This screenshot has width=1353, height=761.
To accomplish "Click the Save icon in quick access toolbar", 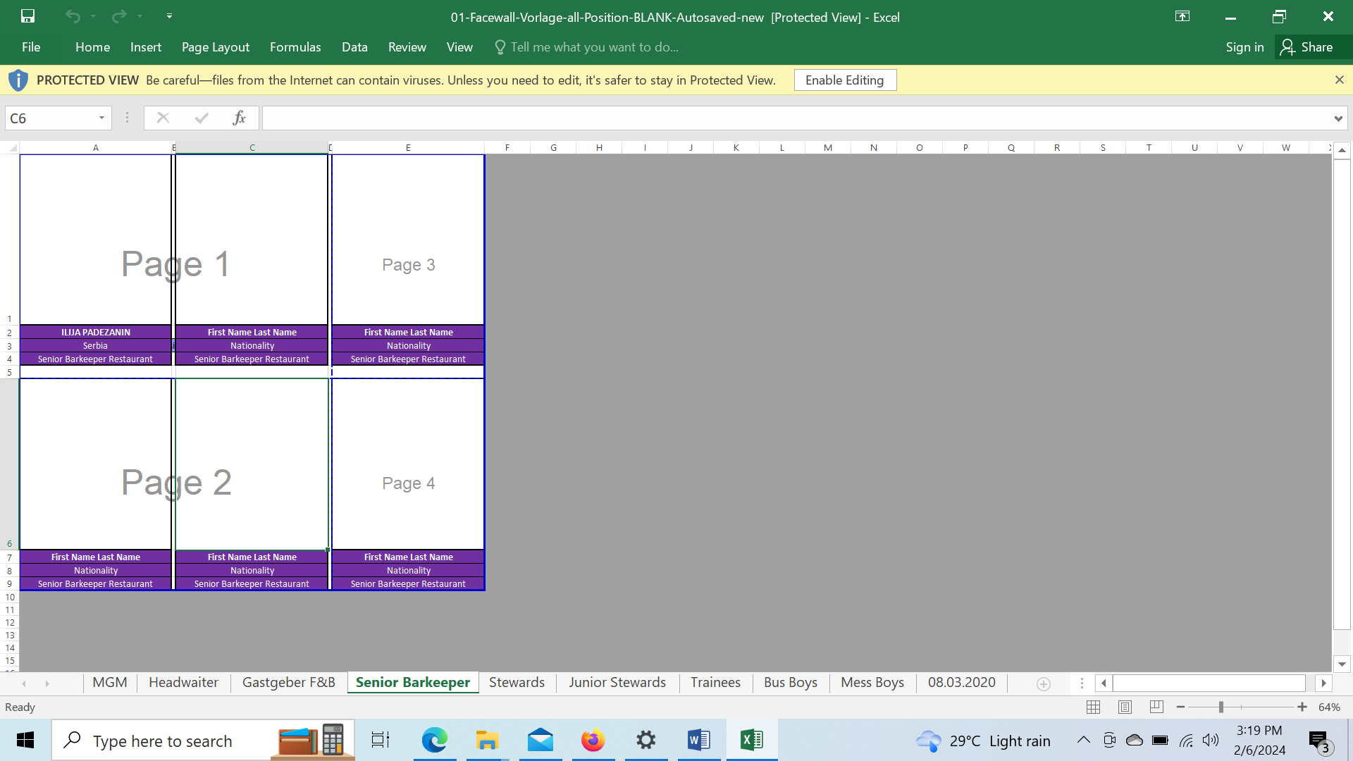I will click(27, 16).
